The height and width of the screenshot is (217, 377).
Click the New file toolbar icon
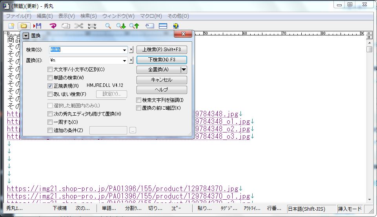pos(11,26)
